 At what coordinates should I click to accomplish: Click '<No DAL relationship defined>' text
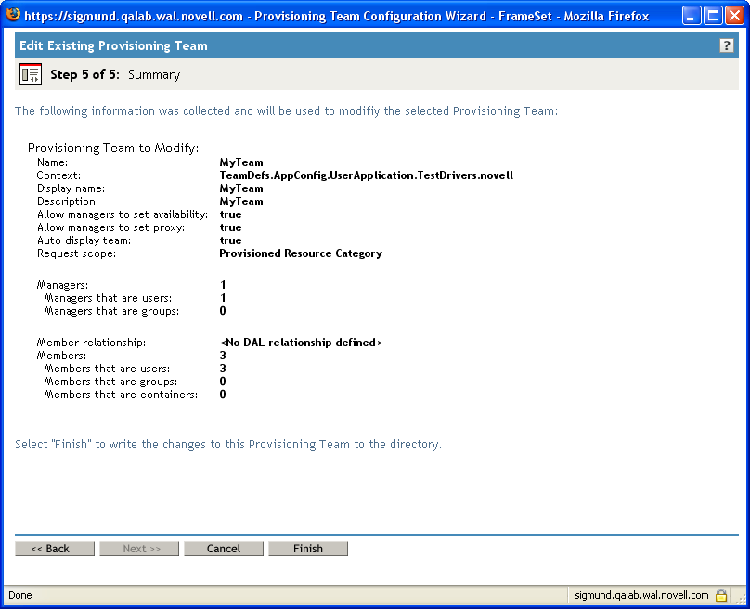301,343
